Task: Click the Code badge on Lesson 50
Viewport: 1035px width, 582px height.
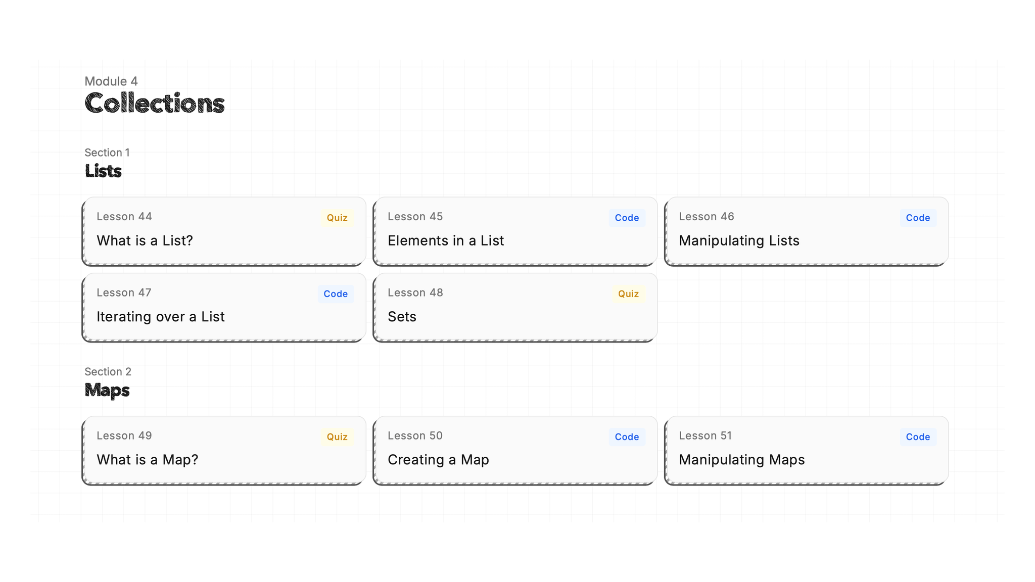Action: coord(627,437)
